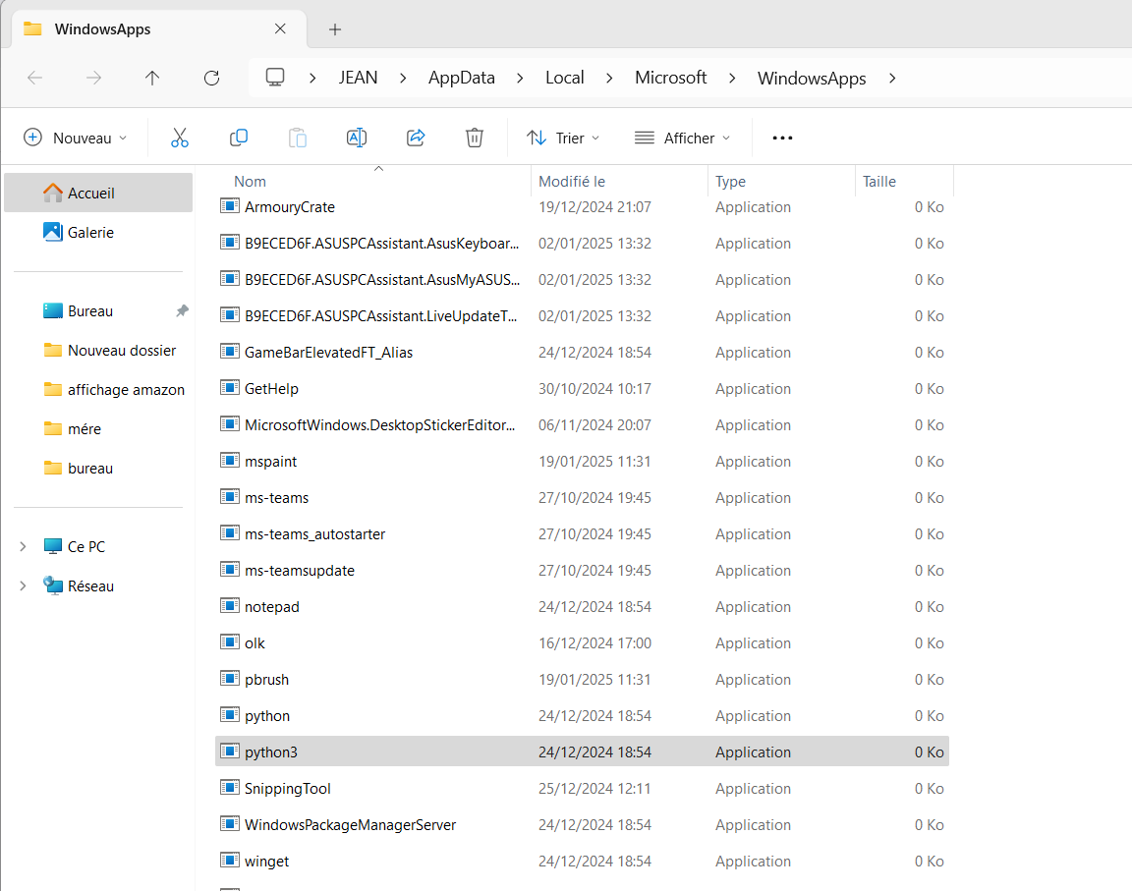The height and width of the screenshot is (891, 1132).
Task: Navigate to Local in the breadcrumb
Action: tap(565, 78)
